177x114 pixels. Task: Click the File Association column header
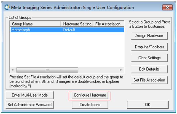(x=108, y=24)
